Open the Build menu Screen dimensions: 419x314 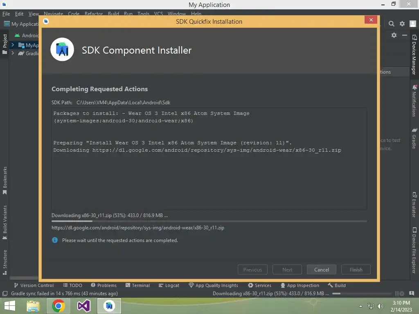114,13
